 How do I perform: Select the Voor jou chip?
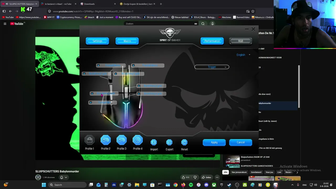(x=269, y=172)
